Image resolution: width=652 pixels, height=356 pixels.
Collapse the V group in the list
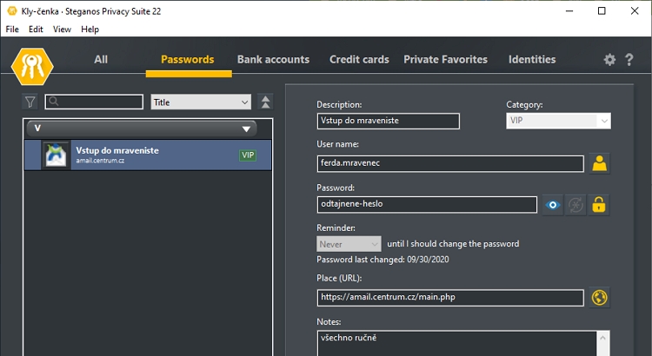(246, 128)
